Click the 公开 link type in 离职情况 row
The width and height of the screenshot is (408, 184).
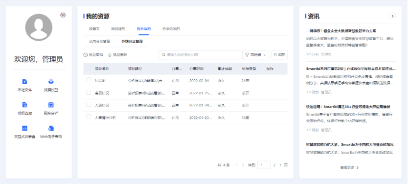click(246, 93)
